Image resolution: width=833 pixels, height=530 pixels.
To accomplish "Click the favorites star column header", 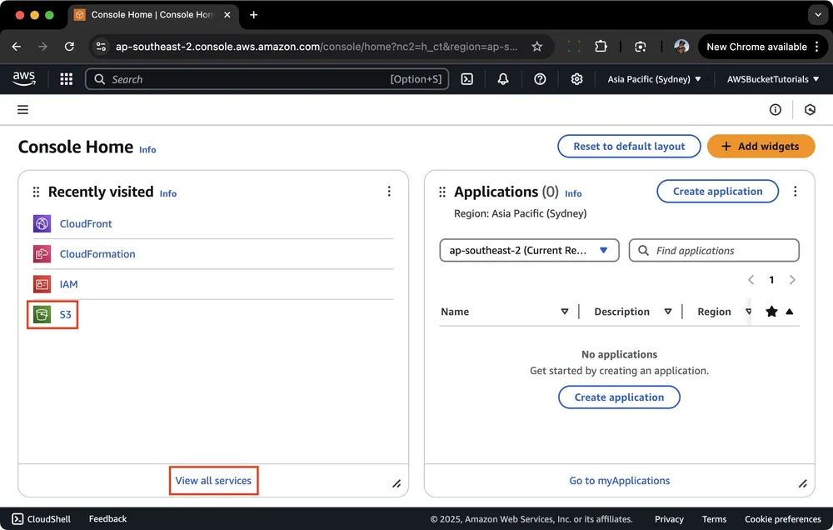I will point(771,312).
